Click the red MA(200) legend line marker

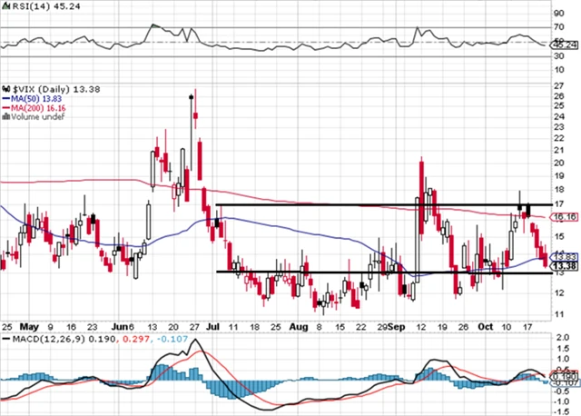click(5, 107)
